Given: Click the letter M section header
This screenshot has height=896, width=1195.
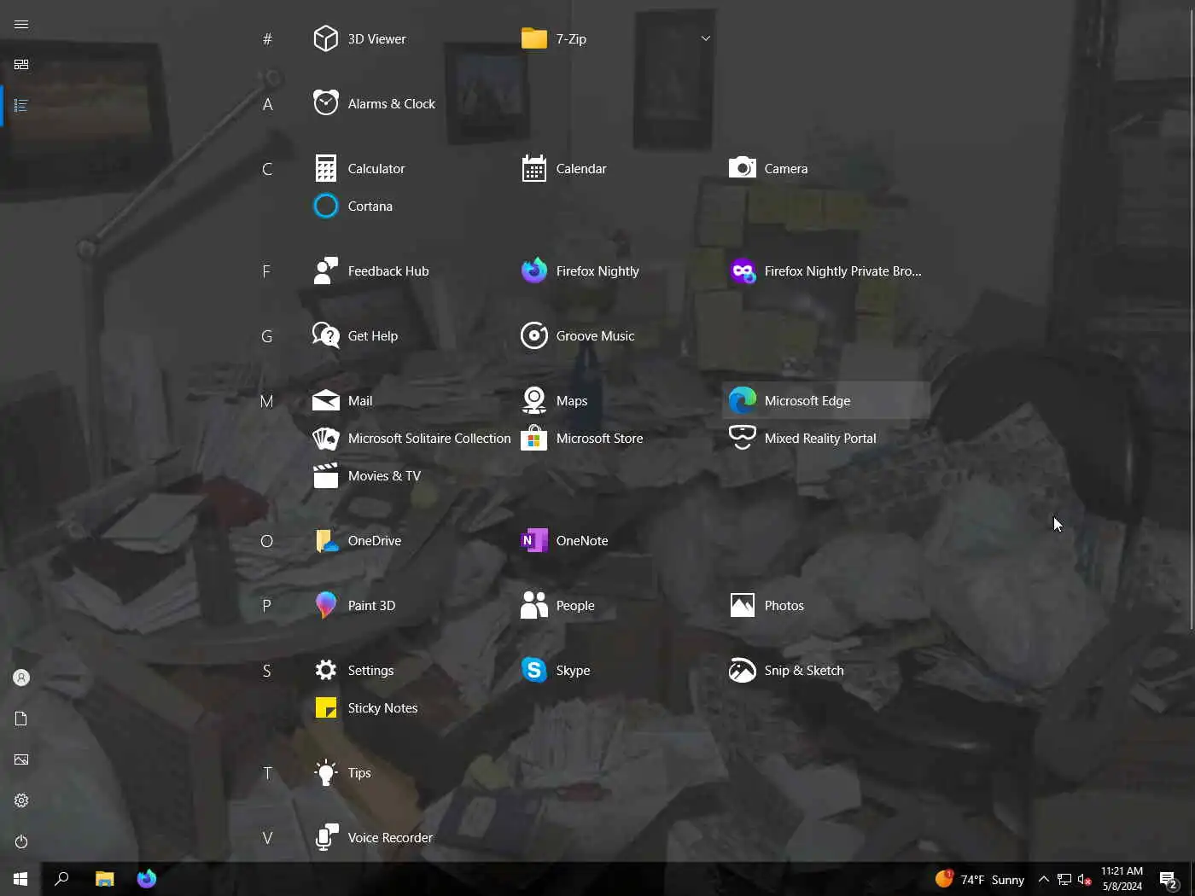Looking at the screenshot, I should point(267,401).
